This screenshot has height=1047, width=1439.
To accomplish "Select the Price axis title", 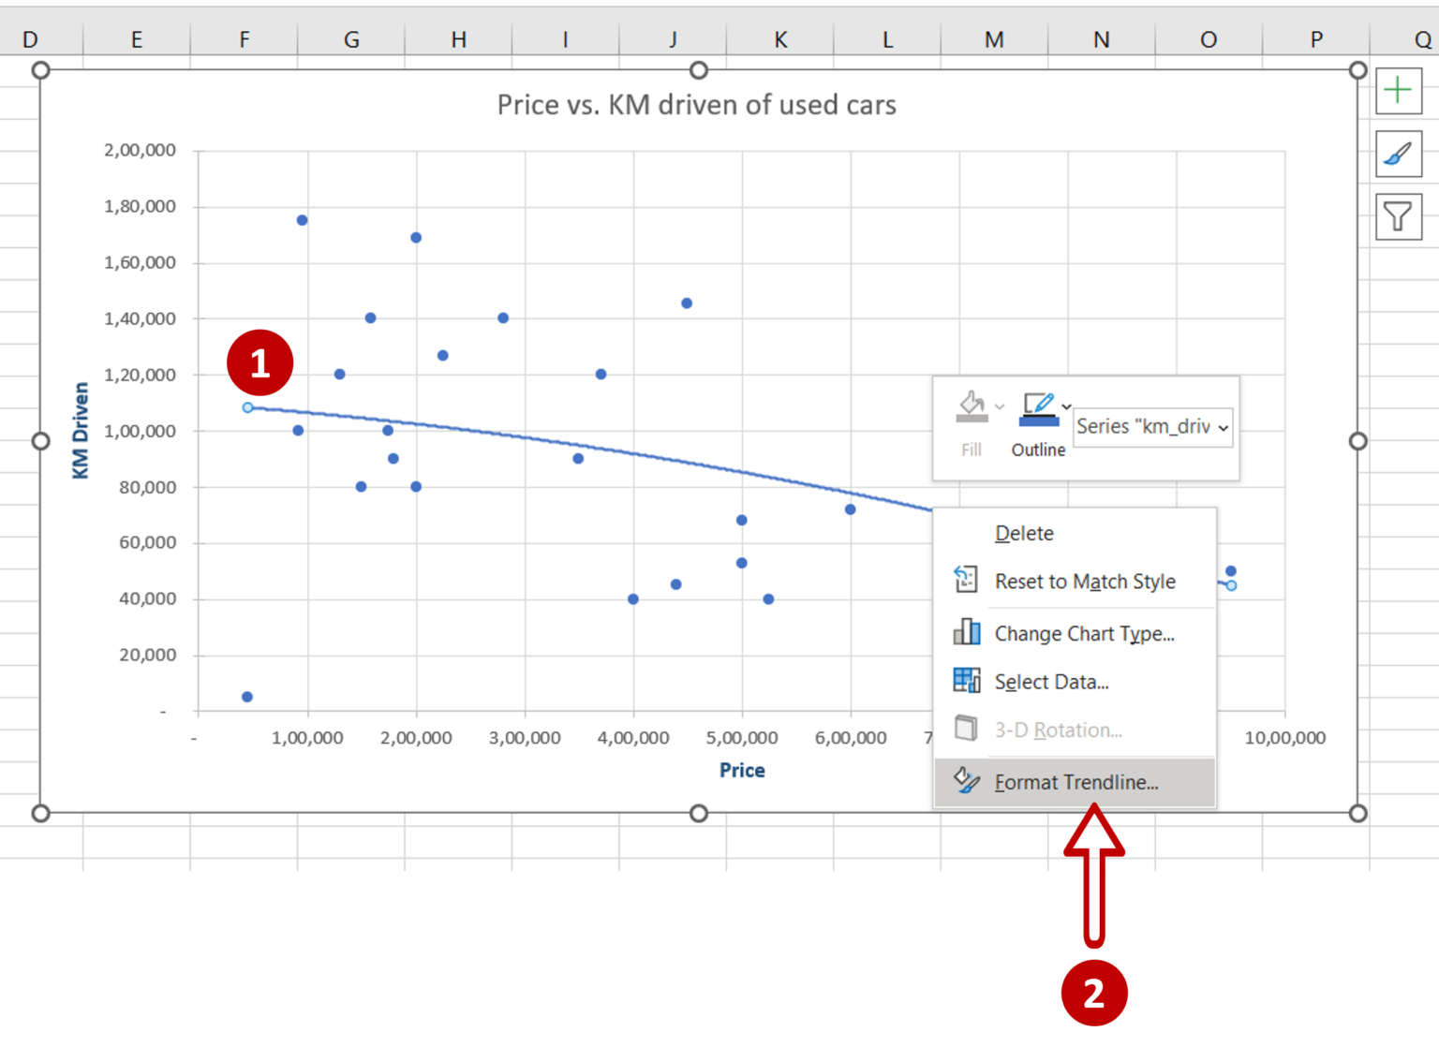I will pyautogui.click(x=741, y=769).
